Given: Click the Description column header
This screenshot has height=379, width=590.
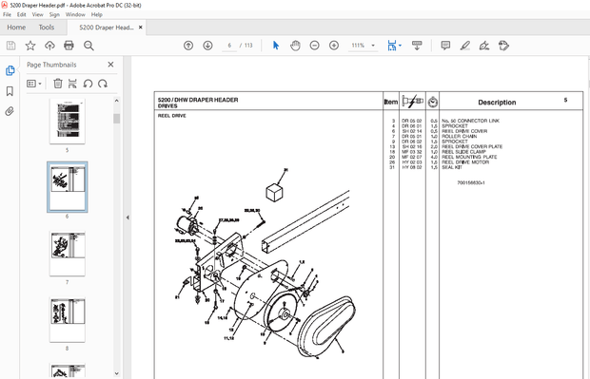Looking at the screenshot, I should pos(497,103).
